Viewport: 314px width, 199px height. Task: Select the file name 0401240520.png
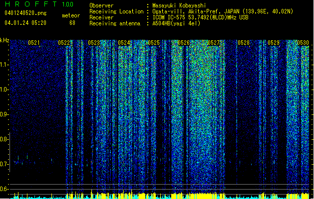pos(25,13)
